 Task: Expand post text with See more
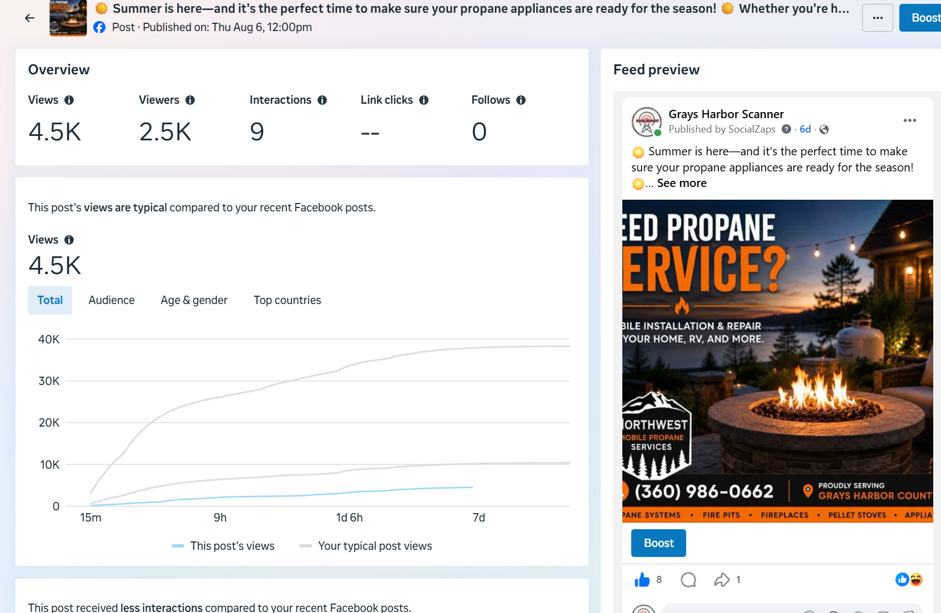click(x=682, y=183)
